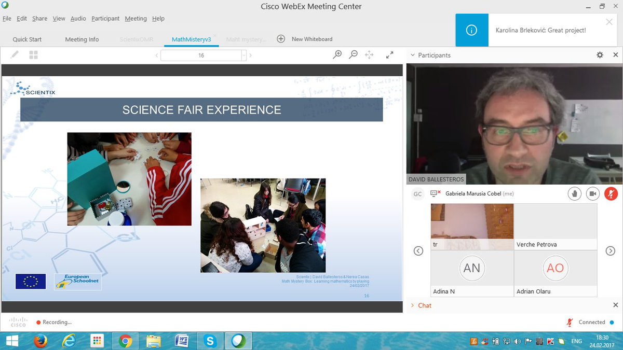Switch to the Maht mystery tab
This screenshot has width=623, height=350.
click(246, 39)
